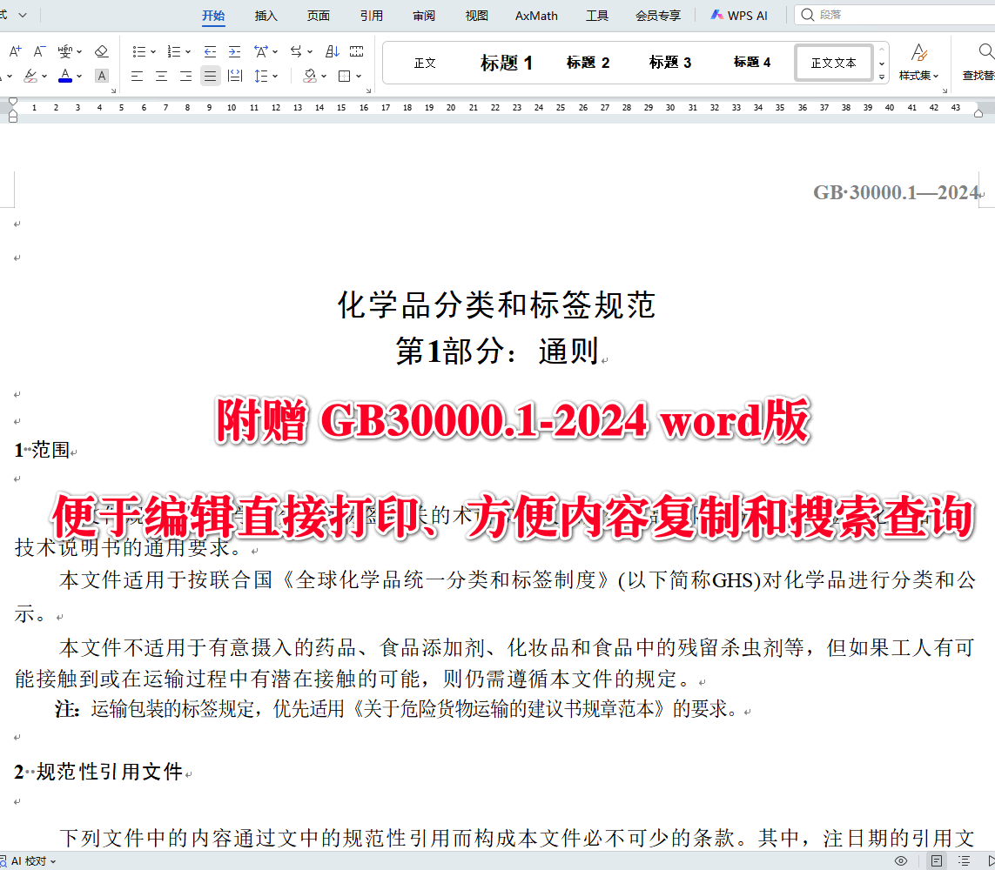The height and width of the screenshot is (870, 995).
Task: Toggle center paragraph alignment
Action: pyautogui.click(x=161, y=76)
